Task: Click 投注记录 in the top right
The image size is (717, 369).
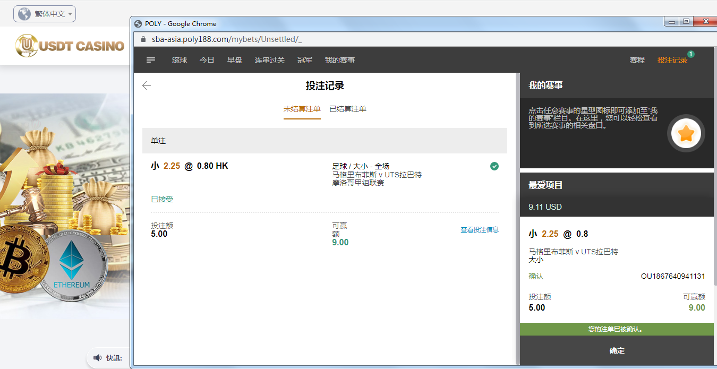Action: click(672, 61)
